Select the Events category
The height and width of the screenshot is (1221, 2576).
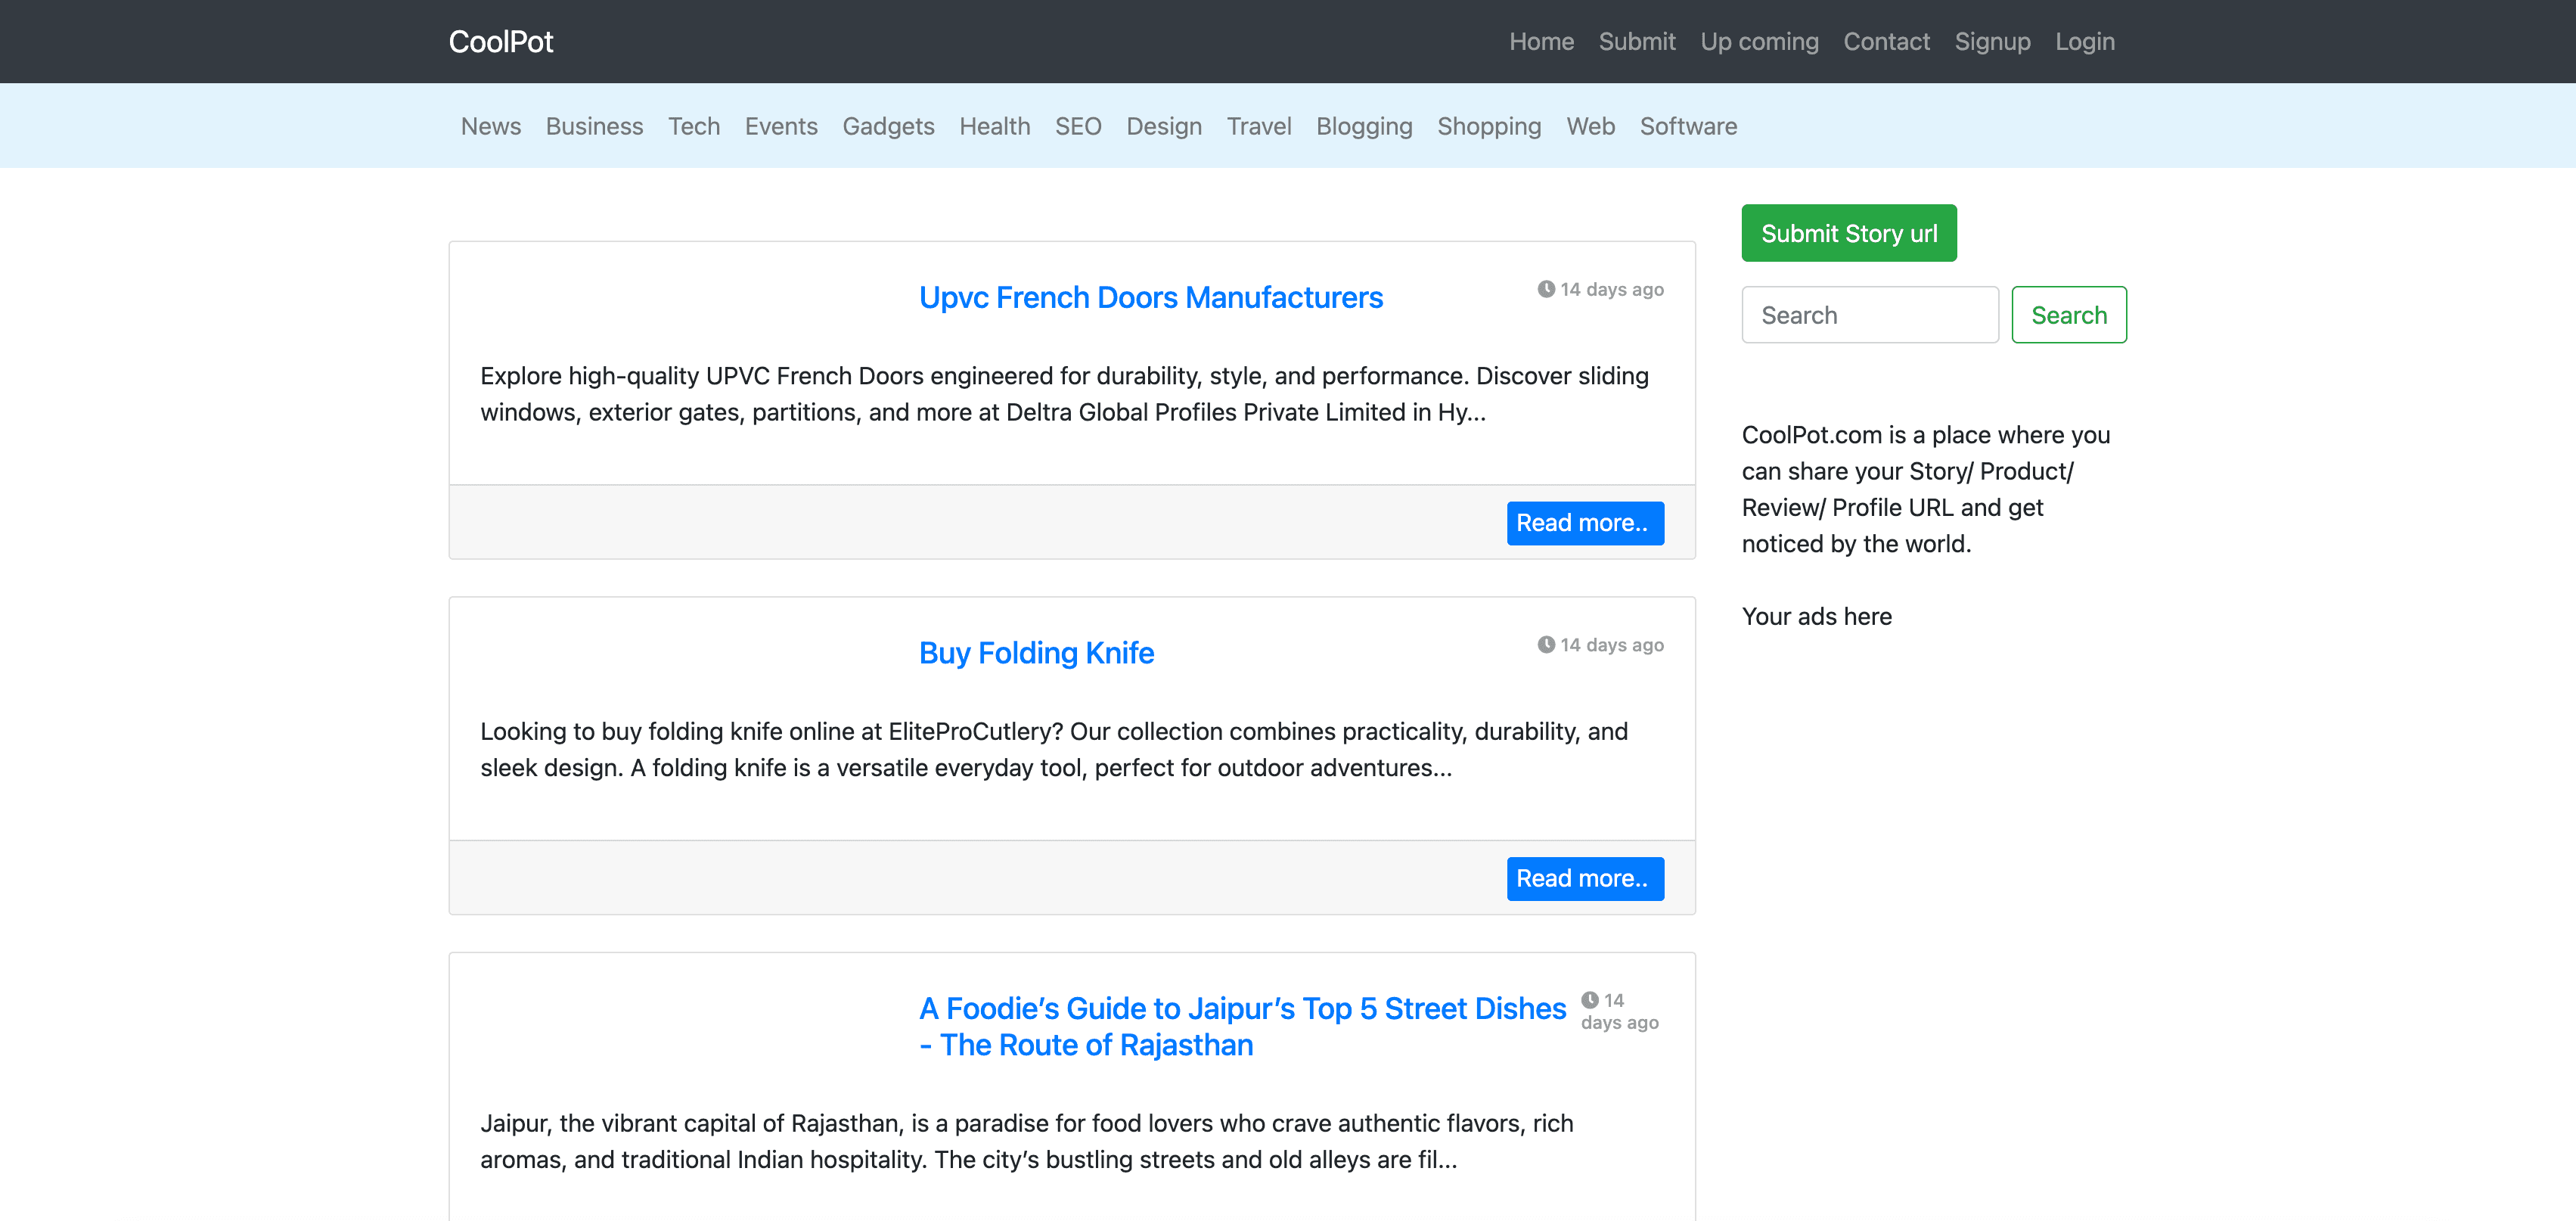(781, 126)
